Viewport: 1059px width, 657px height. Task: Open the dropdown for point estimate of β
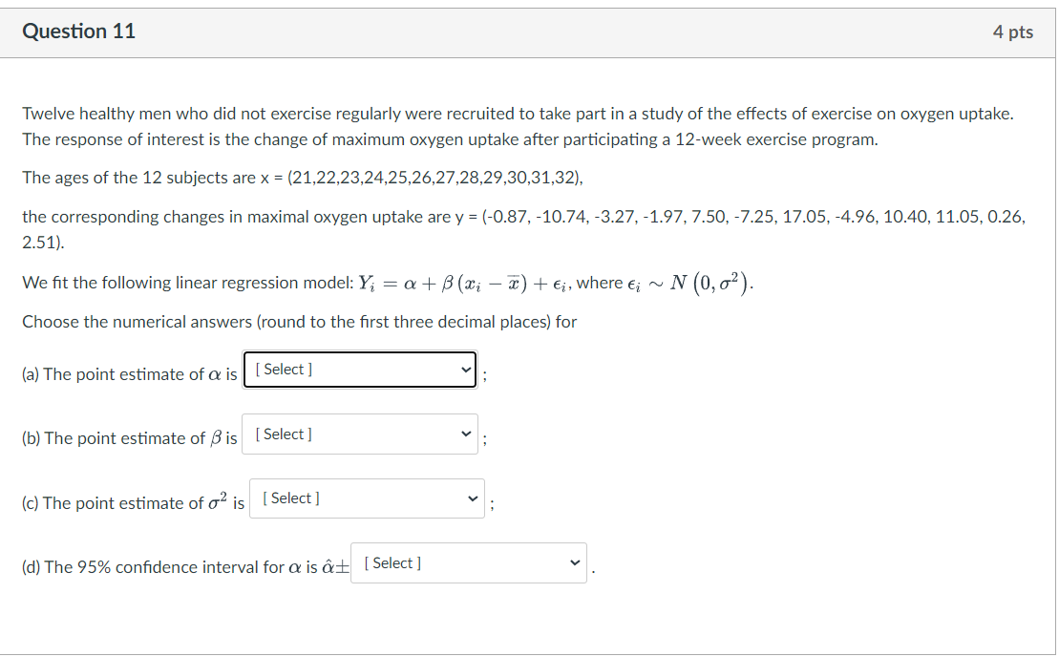[x=360, y=434]
